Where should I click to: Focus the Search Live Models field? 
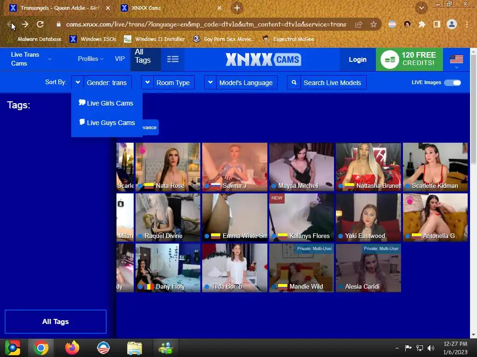pos(333,83)
